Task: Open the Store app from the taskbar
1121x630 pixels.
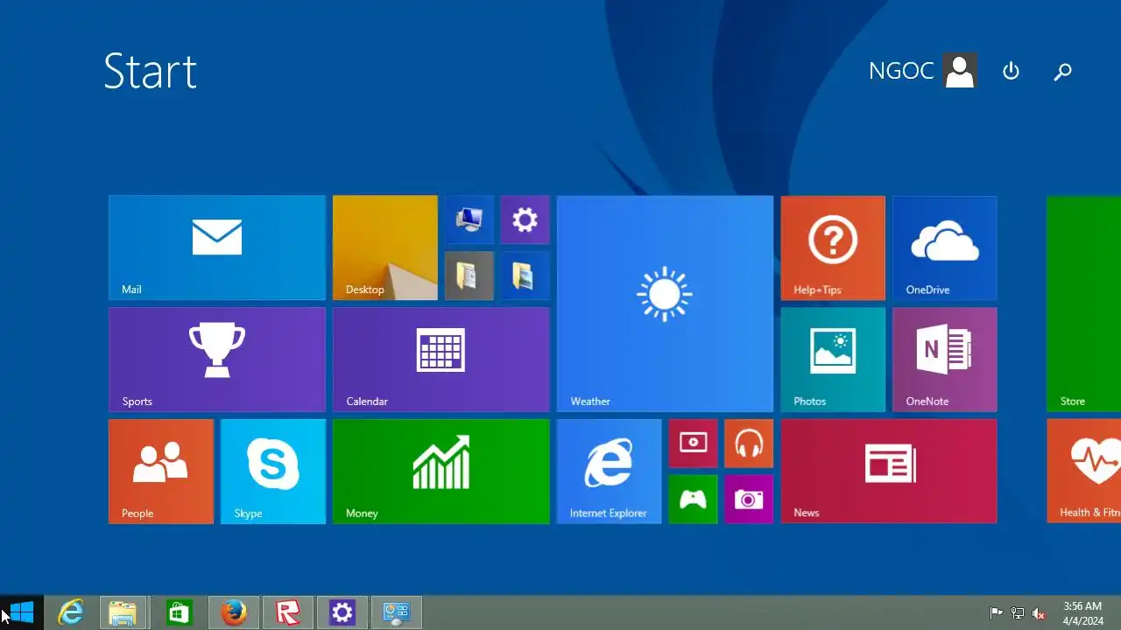Action: [x=179, y=612]
